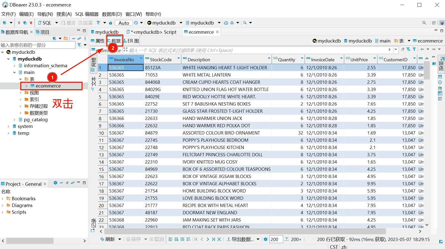Click the 刷新 refresh button
This screenshot has height=249, width=445.
[x=108, y=239]
